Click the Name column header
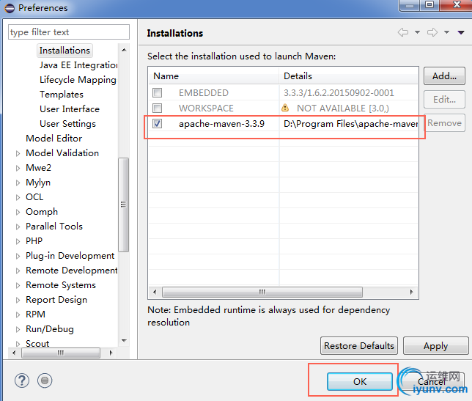 click(213, 76)
